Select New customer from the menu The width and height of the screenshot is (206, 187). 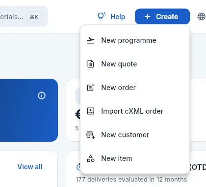click(135, 135)
